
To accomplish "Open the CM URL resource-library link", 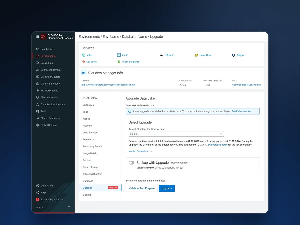I will coord(108,85).
